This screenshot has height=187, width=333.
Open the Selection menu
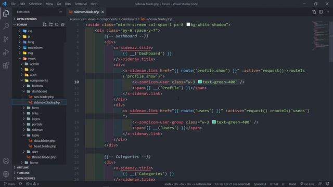click(35, 4)
